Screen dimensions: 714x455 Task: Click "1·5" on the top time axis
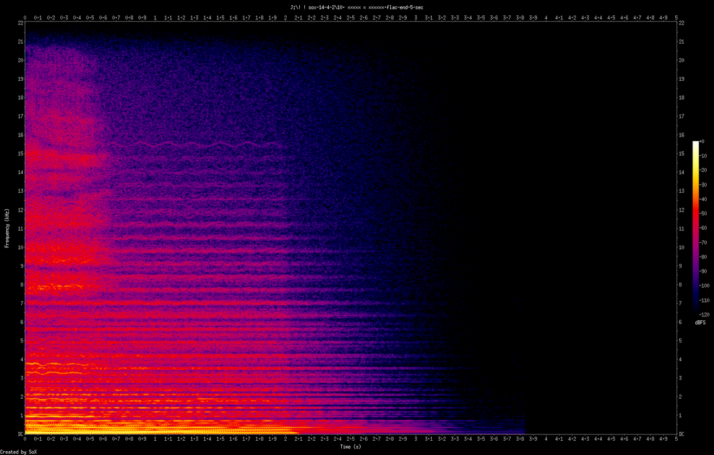220,18
